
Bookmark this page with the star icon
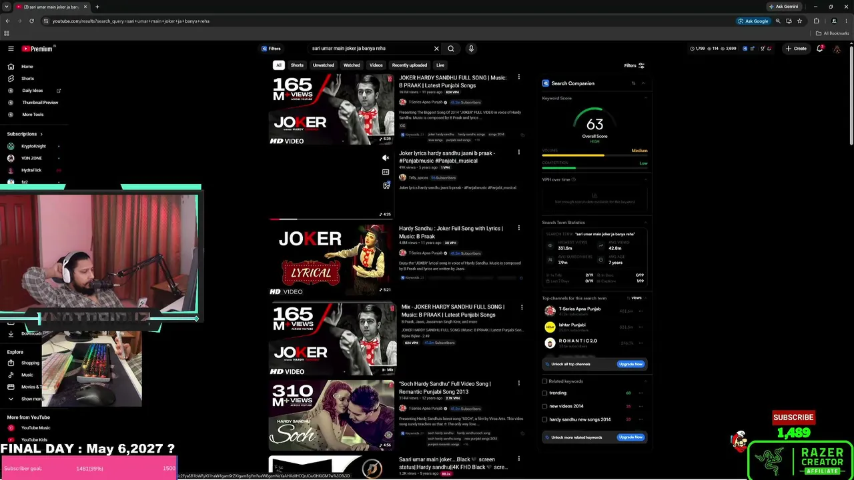pyautogui.click(x=799, y=21)
